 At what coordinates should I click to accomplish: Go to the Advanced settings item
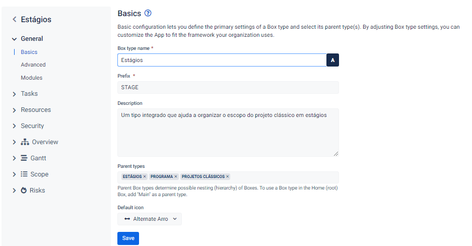[x=33, y=65]
